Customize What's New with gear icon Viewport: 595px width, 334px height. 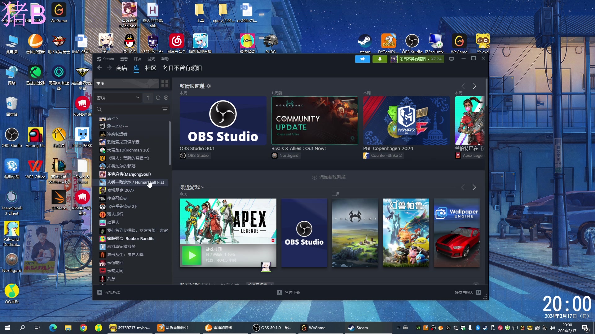tap(209, 86)
